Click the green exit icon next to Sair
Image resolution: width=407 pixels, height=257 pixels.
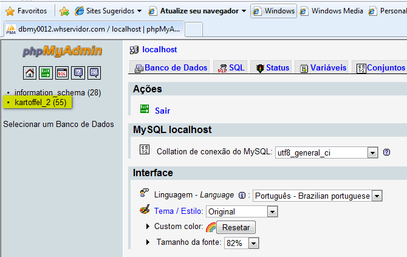click(145, 109)
